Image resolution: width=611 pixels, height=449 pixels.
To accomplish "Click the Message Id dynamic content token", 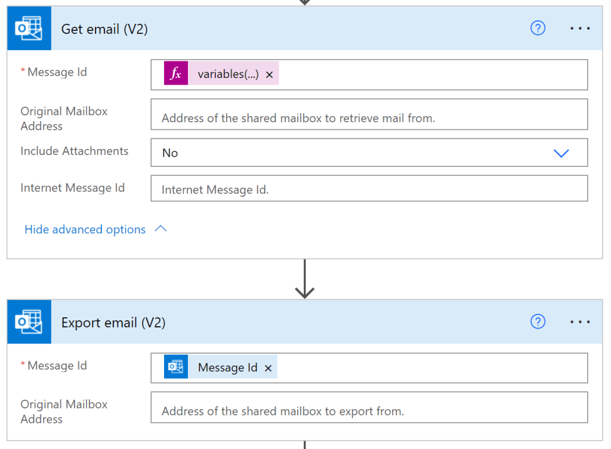I will (x=227, y=368).
